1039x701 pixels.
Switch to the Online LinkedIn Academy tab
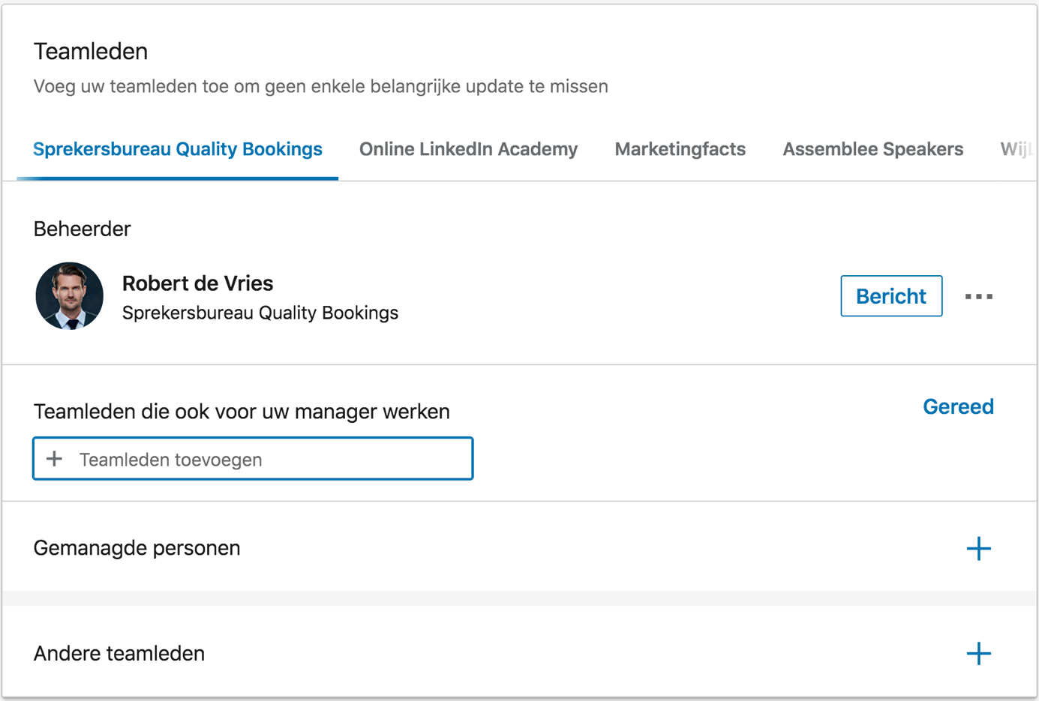(468, 149)
